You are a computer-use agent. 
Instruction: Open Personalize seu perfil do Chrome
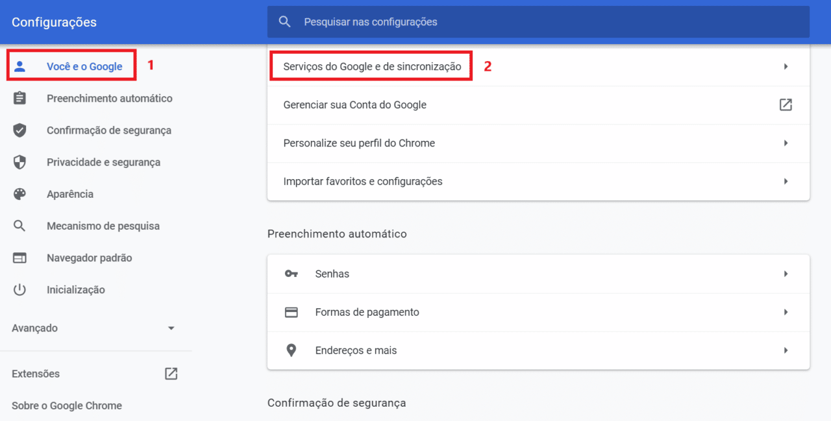click(x=538, y=143)
